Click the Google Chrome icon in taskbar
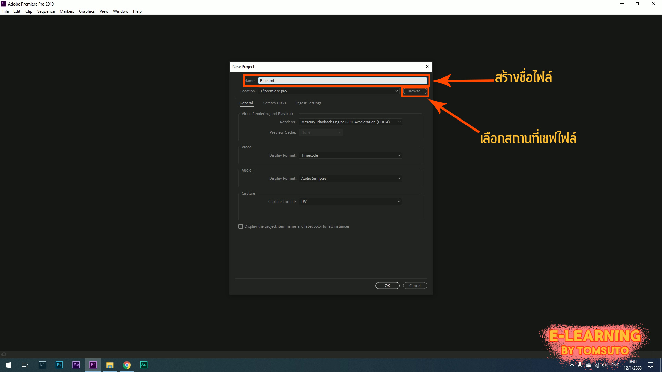 (127, 365)
